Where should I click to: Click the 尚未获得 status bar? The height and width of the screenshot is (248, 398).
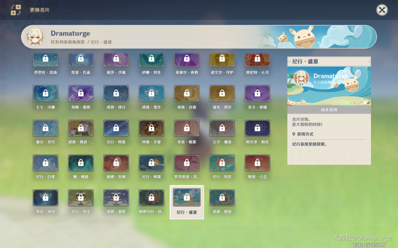click(x=329, y=110)
